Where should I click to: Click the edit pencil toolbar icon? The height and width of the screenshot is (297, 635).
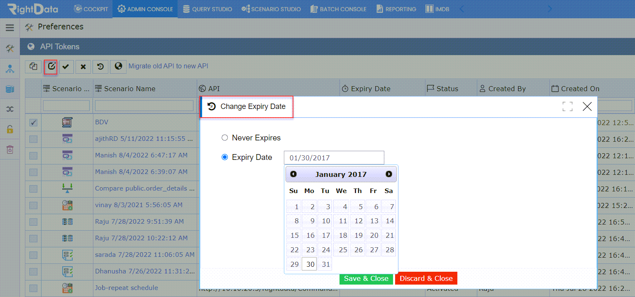51,66
